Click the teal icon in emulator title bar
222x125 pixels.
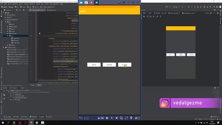coord(96,2)
